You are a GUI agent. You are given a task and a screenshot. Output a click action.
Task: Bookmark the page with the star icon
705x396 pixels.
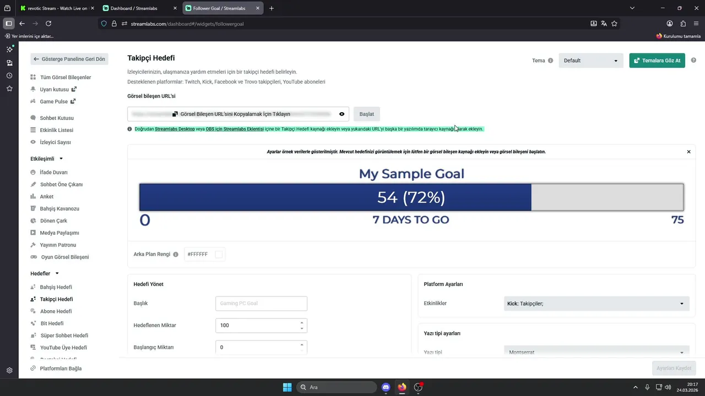(x=614, y=24)
